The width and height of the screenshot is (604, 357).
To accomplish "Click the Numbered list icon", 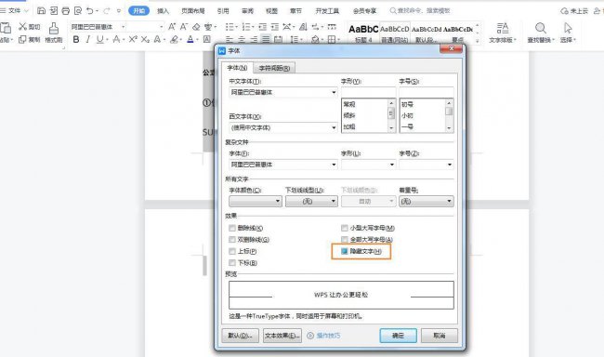I will (245, 27).
